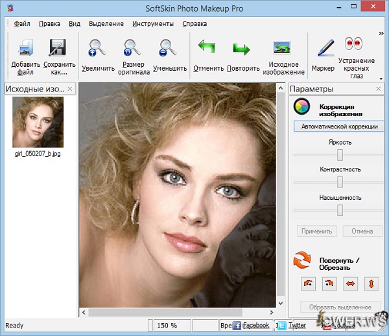
Task: Click the vertical scrollbar up arrow
Action: pyautogui.click(x=281, y=88)
